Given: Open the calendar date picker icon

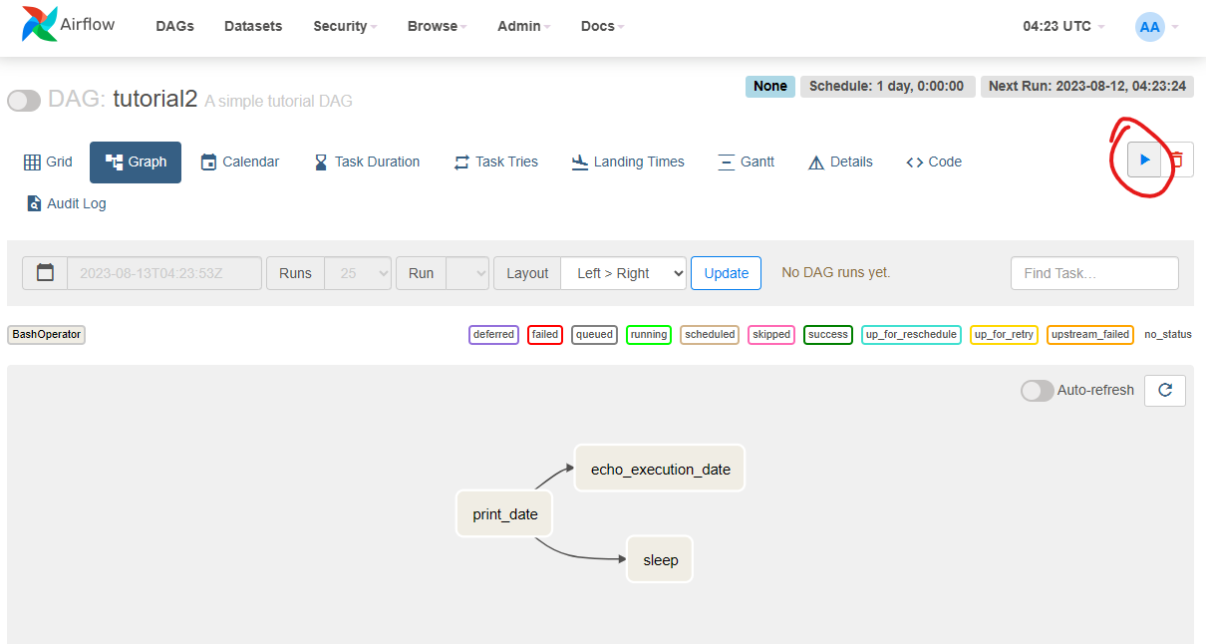Looking at the screenshot, I should point(45,273).
